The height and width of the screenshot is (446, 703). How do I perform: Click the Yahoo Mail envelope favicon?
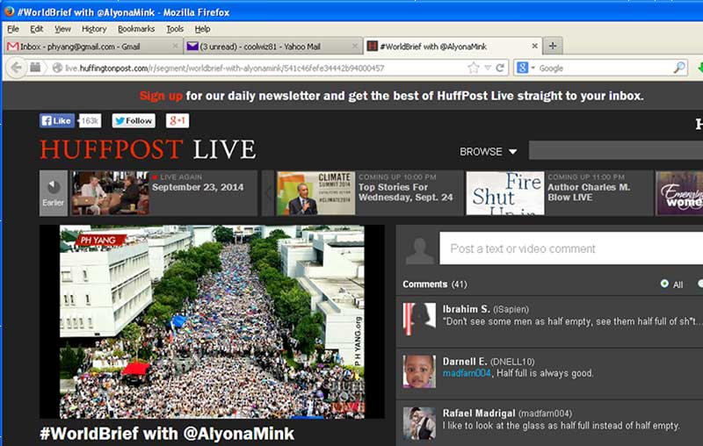[192, 47]
